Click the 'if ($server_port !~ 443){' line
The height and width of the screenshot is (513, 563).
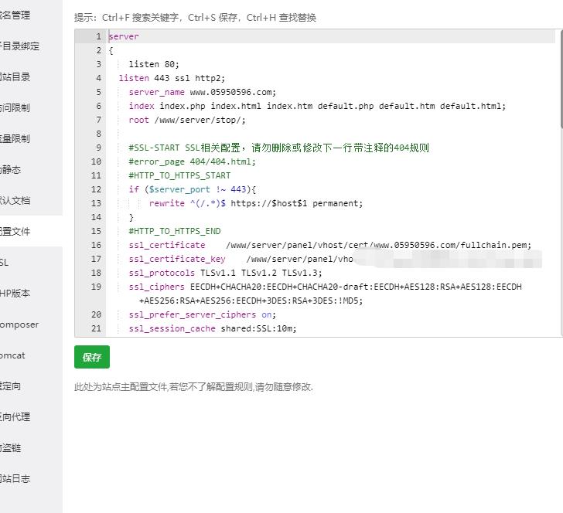pyautogui.click(x=192, y=189)
